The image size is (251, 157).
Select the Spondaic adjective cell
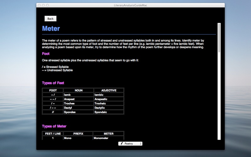point(109,112)
